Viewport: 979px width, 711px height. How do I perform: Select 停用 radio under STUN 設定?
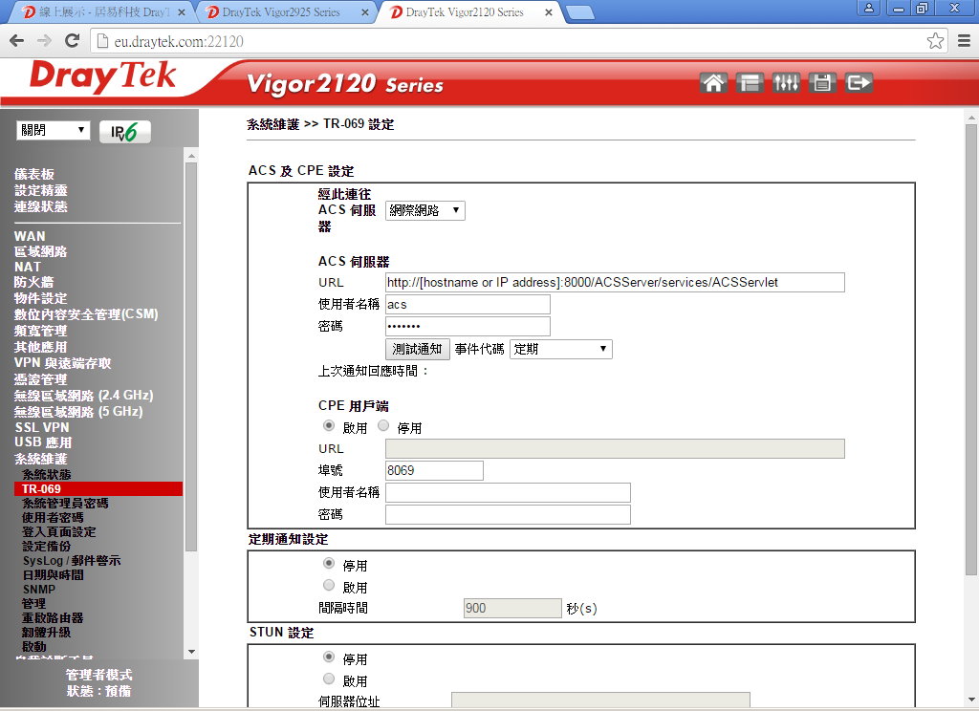(329, 657)
